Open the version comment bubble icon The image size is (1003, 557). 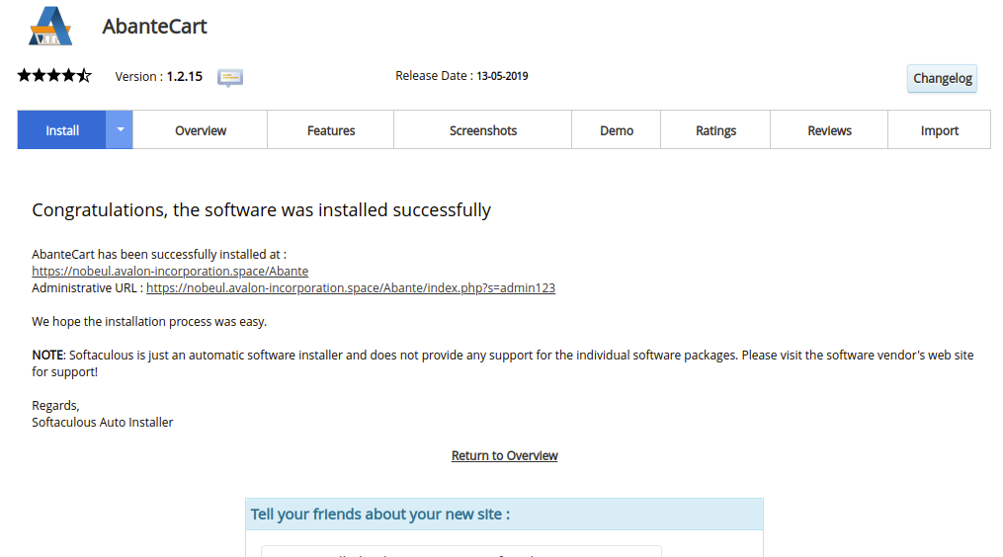229,77
